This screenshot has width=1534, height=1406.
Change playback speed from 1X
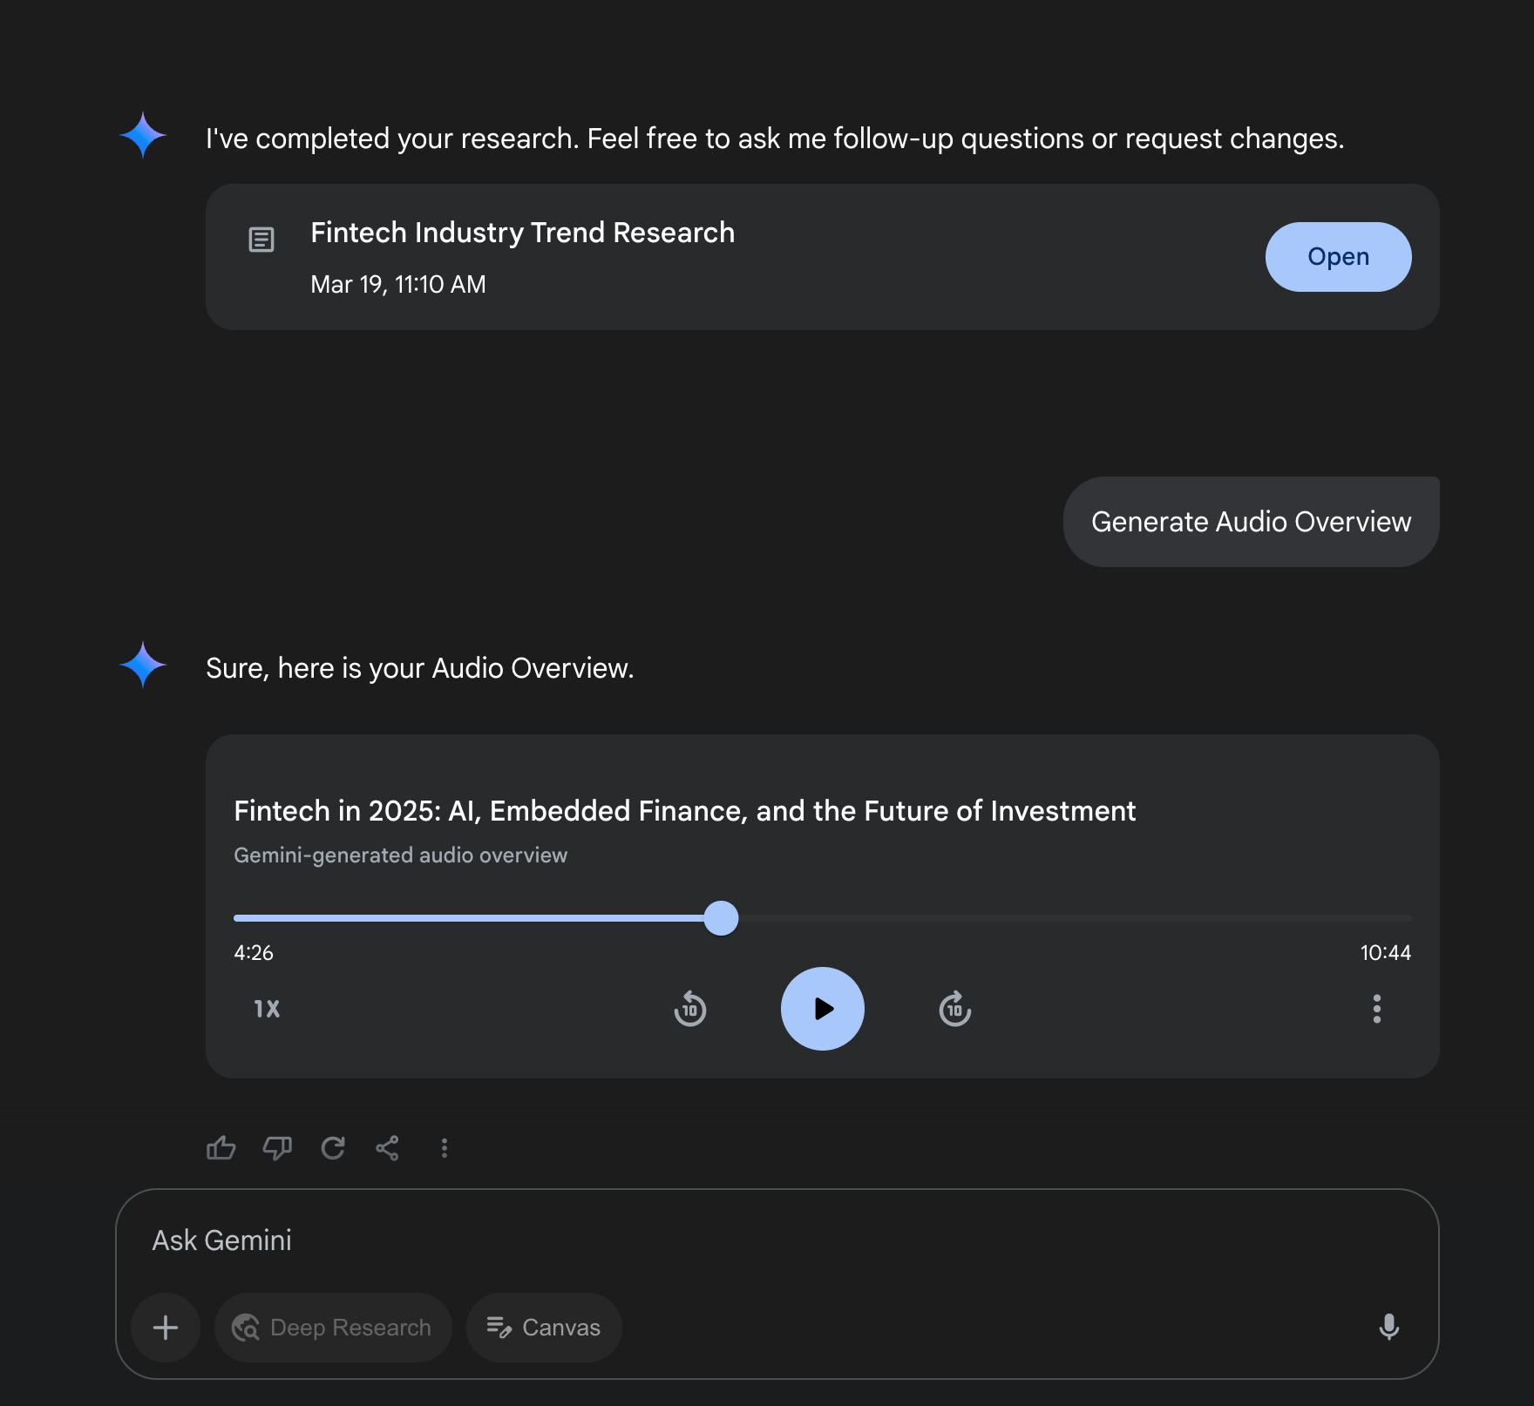pos(266,1009)
